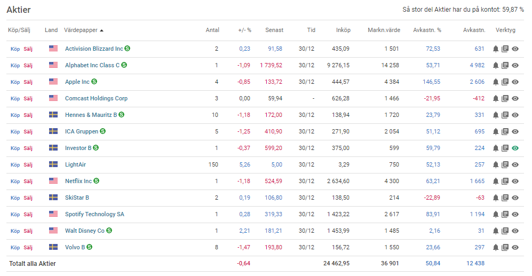Open the document icon for Hennes & Mauritz B
Screen dimensions: 532x276
[505, 115]
